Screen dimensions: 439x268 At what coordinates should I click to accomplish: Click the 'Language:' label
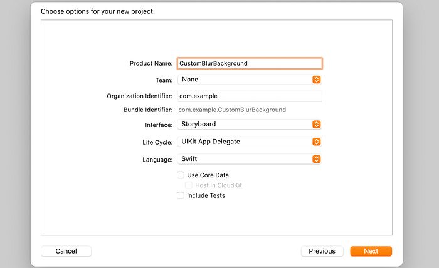click(x=157, y=160)
